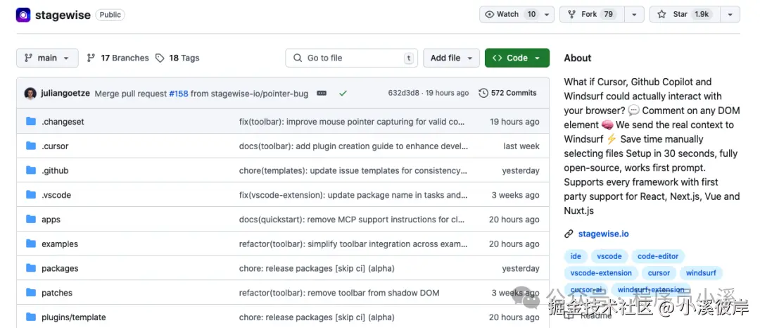Viewport: 760px width, 328px height.
Task: View the 17 Branches link
Action: (118, 58)
